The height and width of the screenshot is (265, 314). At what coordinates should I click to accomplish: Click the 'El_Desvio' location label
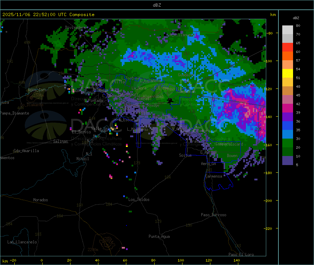click(x=82, y=132)
